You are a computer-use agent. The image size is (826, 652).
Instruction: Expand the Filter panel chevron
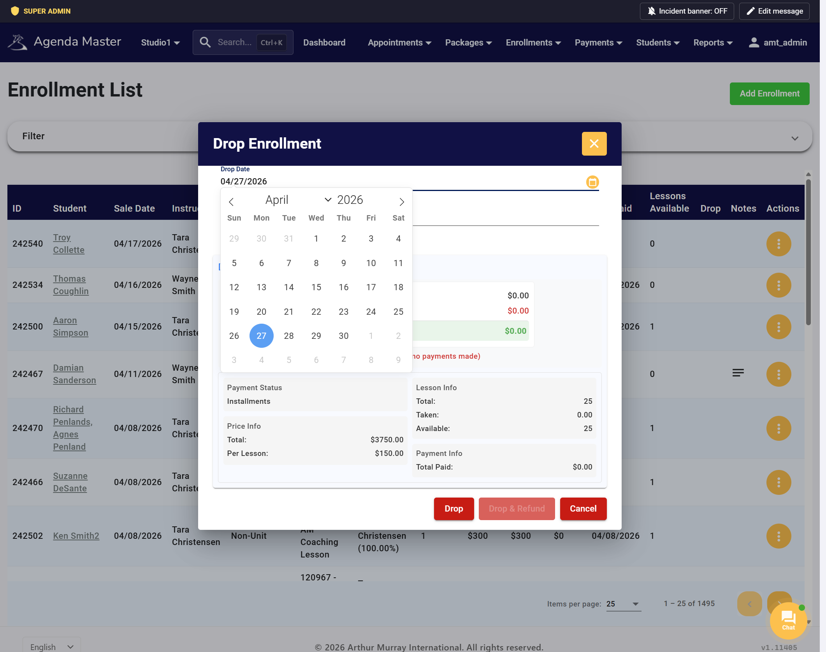(795, 138)
